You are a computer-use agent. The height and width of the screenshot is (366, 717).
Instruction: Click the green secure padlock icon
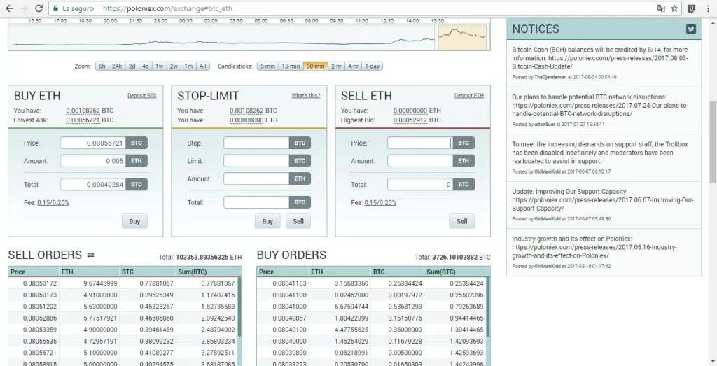point(56,8)
